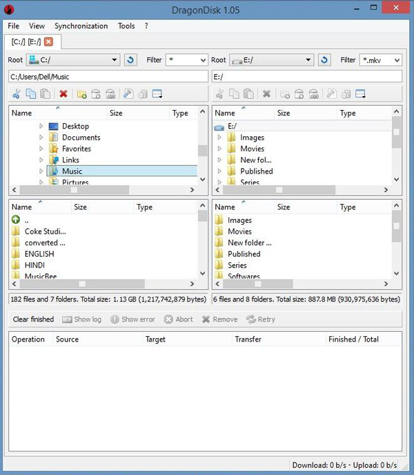Click the grayed Paste icon in right pane toolbar
The height and width of the screenshot is (475, 414).
click(x=248, y=94)
